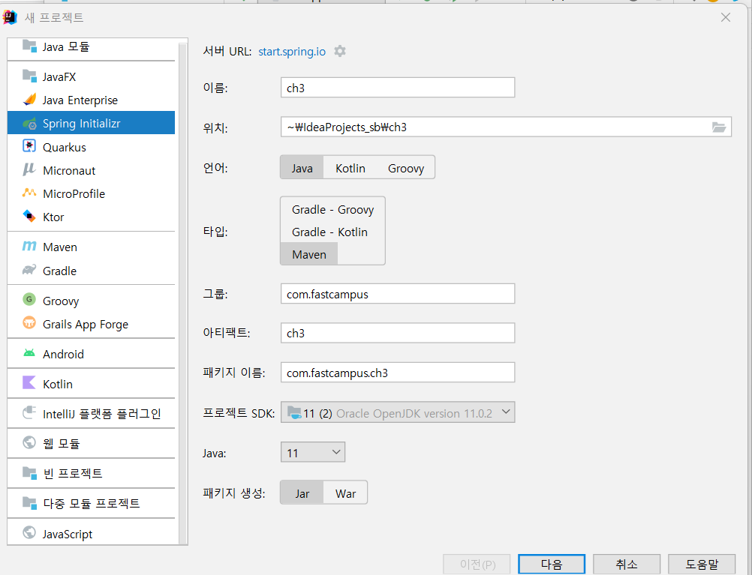Image resolution: width=752 pixels, height=575 pixels.
Task: Click the 웹 모듈 globe icon
Action: pyautogui.click(x=29, y=442)
